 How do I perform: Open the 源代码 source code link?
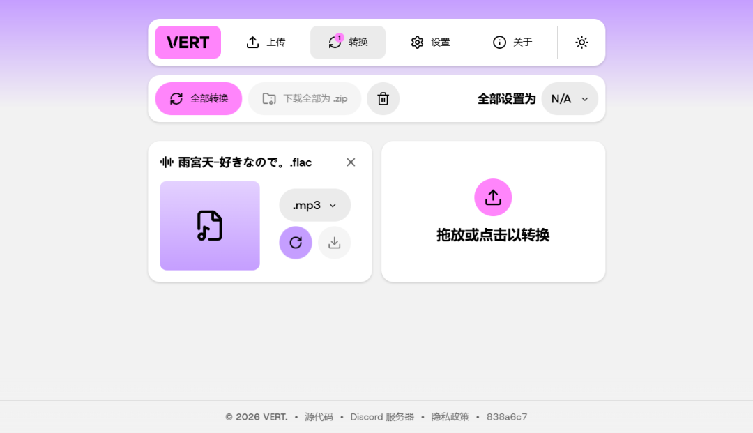coord(318,417)
